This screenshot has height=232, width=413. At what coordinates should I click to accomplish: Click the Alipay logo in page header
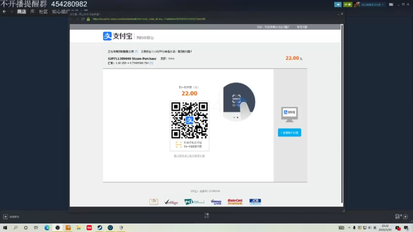coord(118,36)
